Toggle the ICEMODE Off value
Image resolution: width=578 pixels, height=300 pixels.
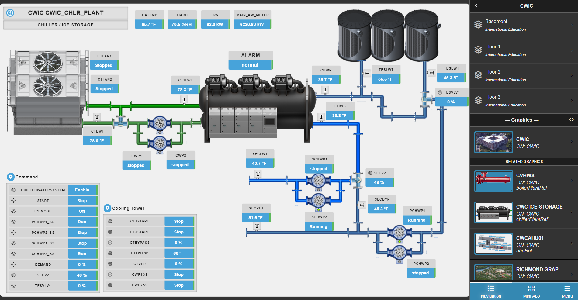pyautogui.click(x=82, y=211)
